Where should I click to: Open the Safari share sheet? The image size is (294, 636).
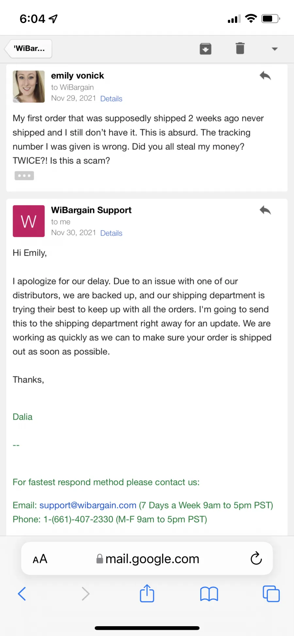pyautogui.click(x=147, y=593)
